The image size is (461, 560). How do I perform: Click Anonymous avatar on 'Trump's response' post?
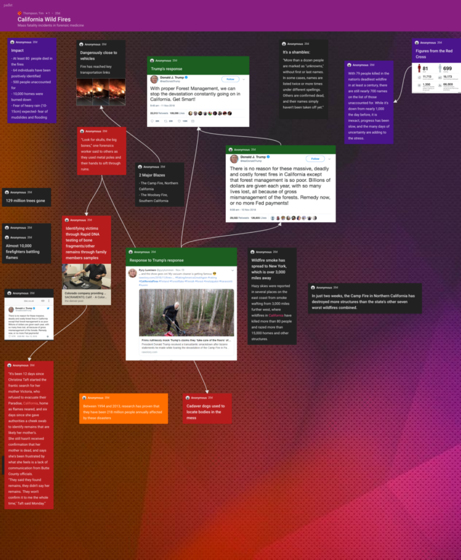point(152,61)
